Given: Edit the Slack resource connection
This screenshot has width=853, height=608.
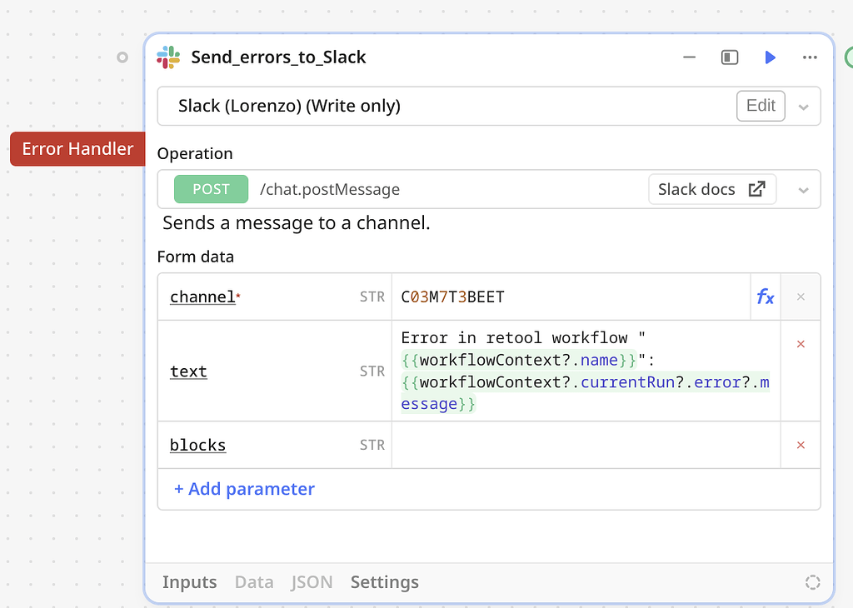Looking at the screenshot, I should [x=760, y=106].
